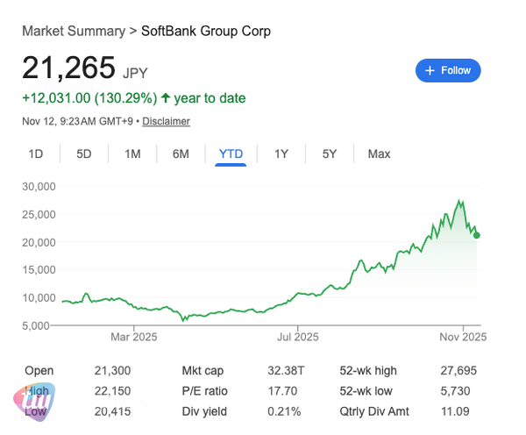Screen dimensions: 526x435
Task: Select the 1D time range tab
Action: click(x=36, y=154)
